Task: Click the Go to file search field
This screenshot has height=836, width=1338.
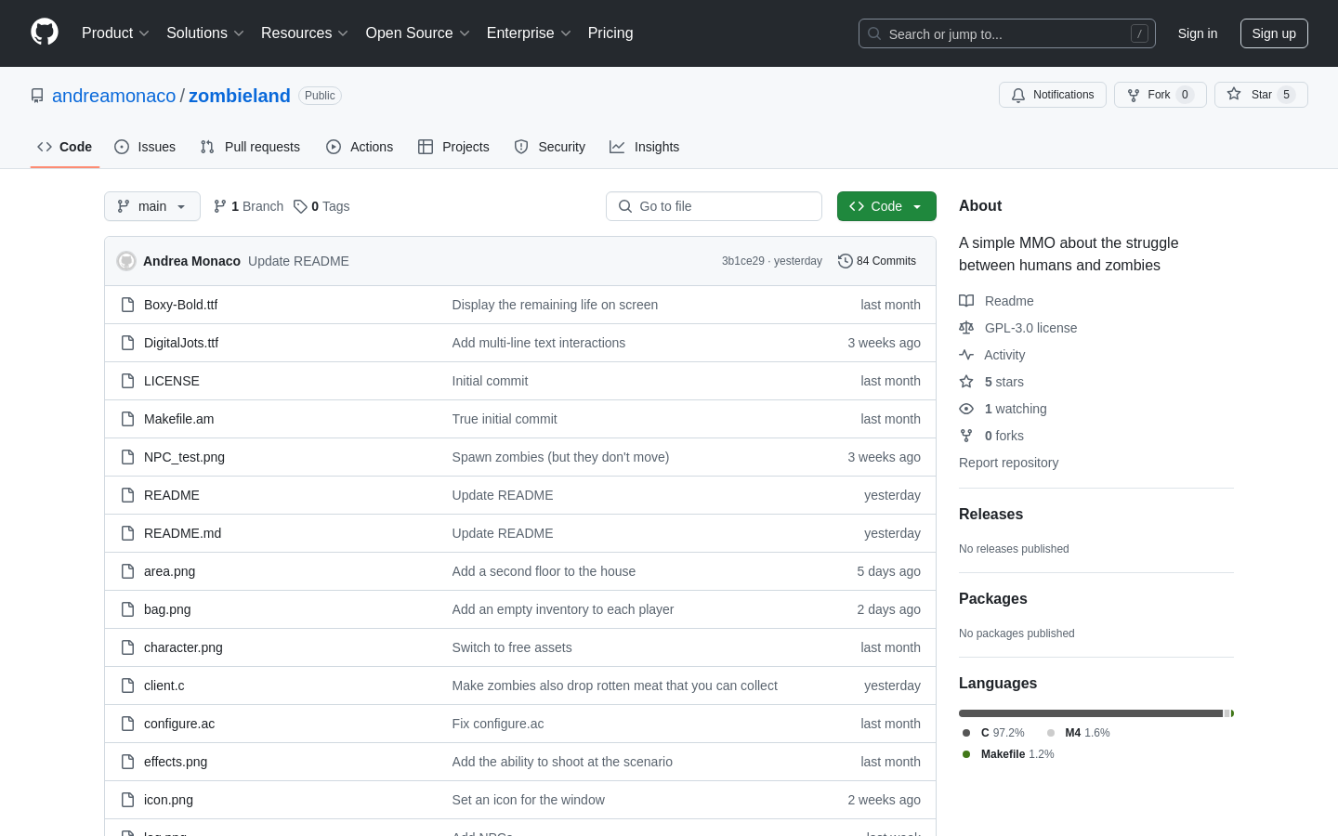Action: (714, 206)
